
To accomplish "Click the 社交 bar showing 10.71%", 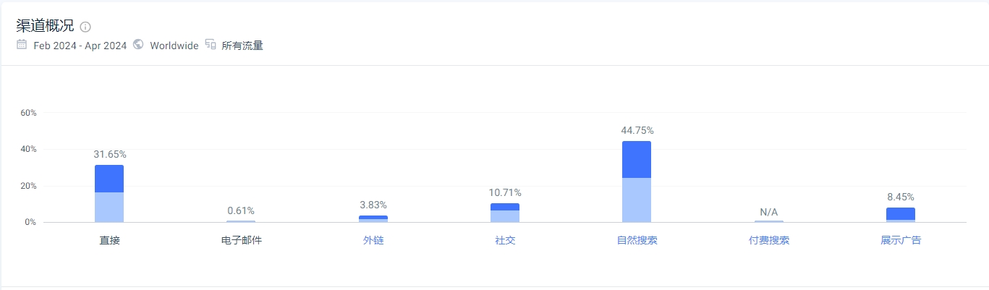I will 505,213.
